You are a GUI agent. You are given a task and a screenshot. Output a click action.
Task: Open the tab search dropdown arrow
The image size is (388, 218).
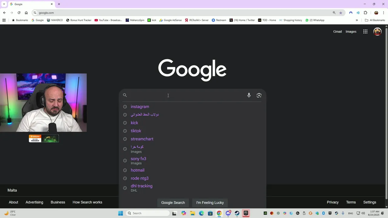[x=4, y=4]
